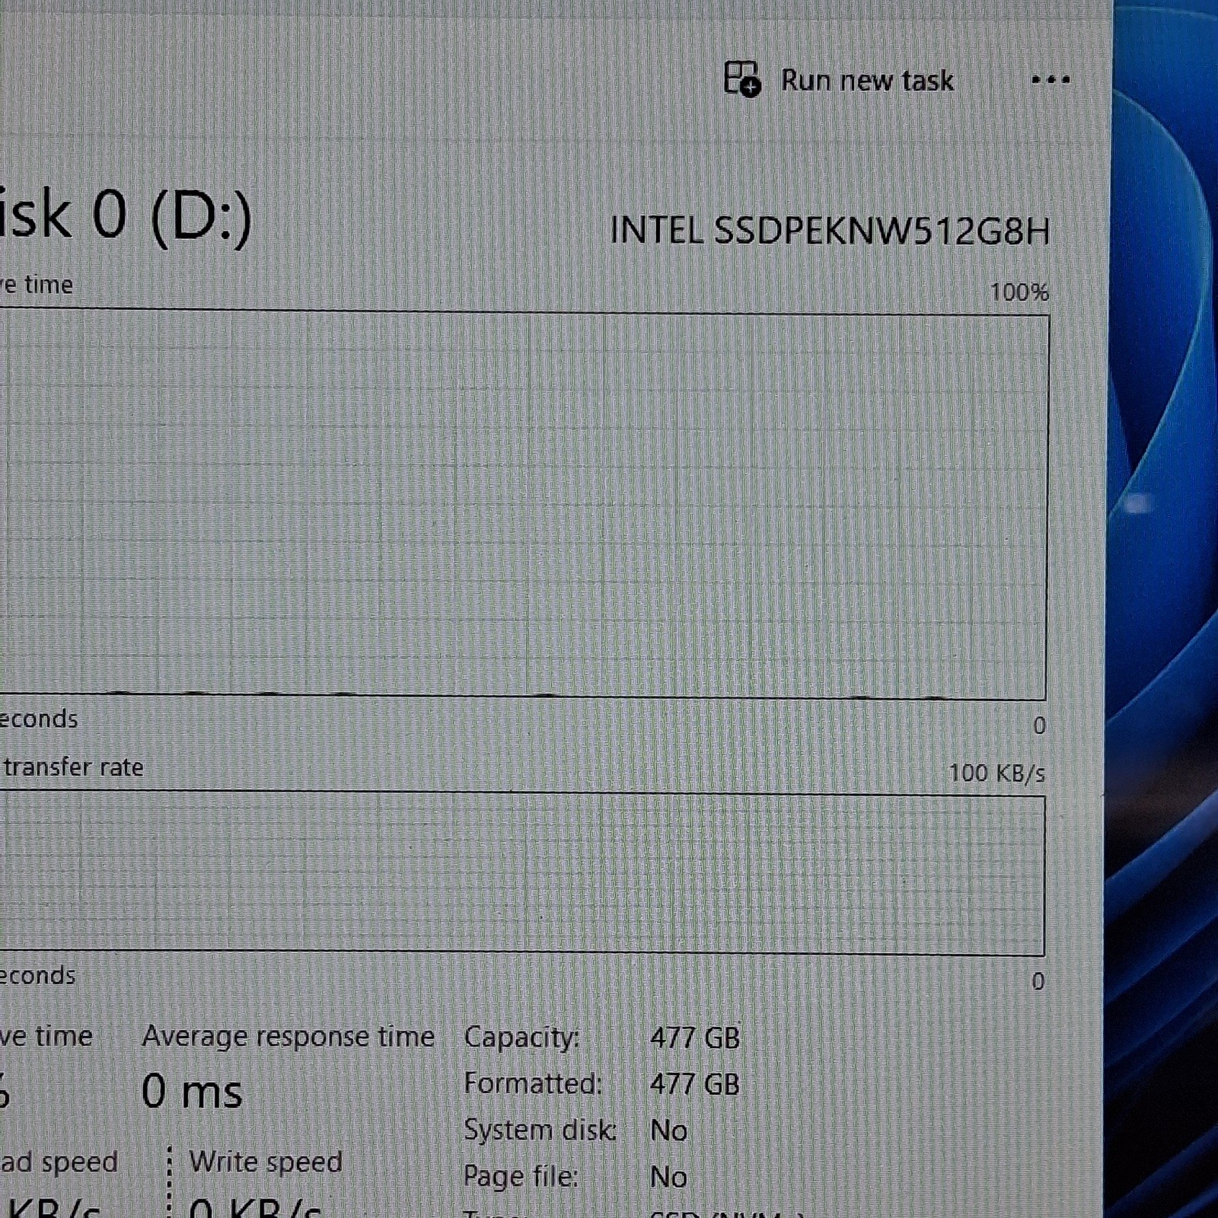Click the Formatted label

coord(533,1083)
